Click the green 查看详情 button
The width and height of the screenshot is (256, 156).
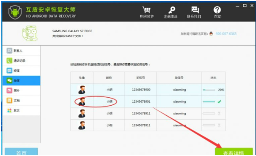[234, 152]
